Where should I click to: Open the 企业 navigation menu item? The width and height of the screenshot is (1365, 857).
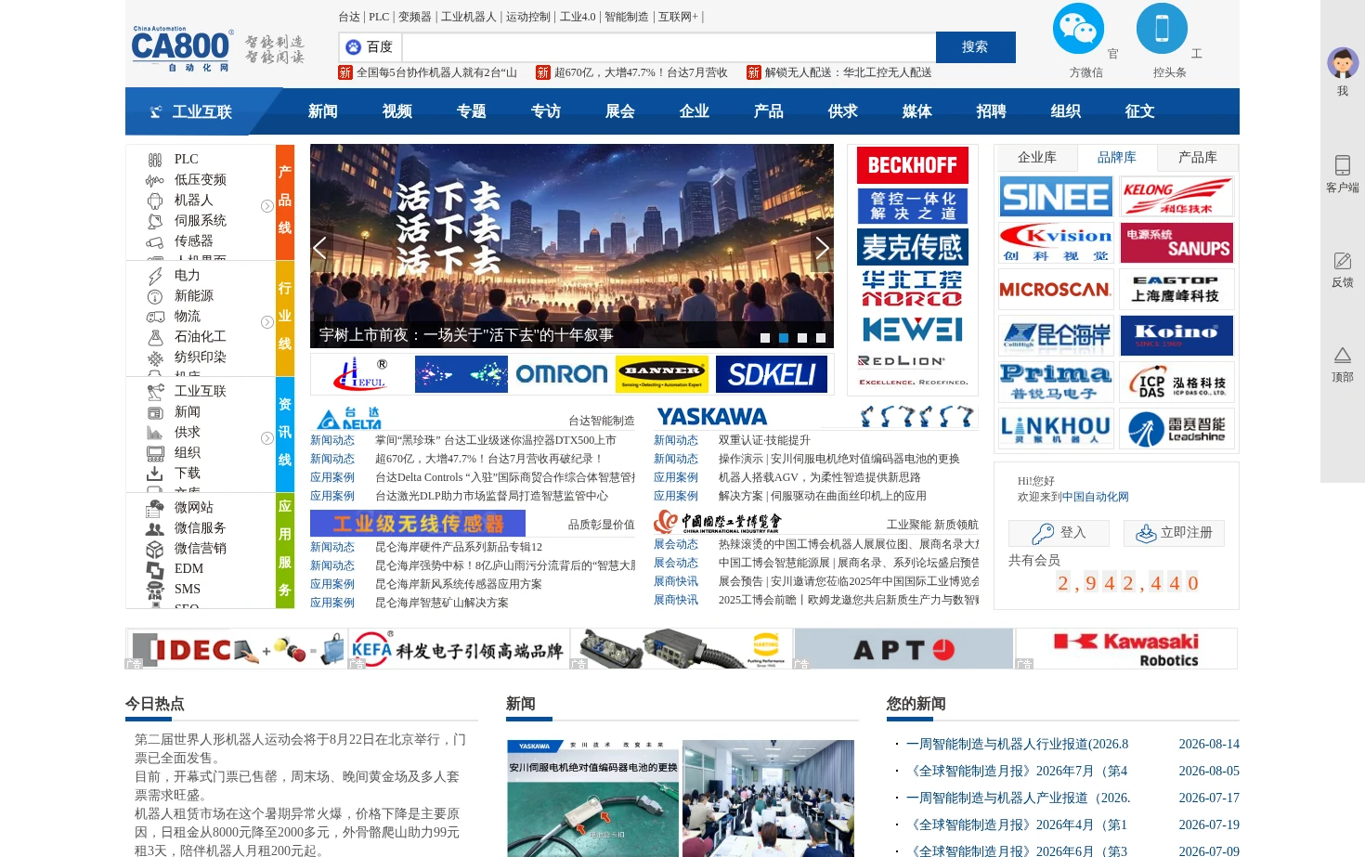pos(695,111)
